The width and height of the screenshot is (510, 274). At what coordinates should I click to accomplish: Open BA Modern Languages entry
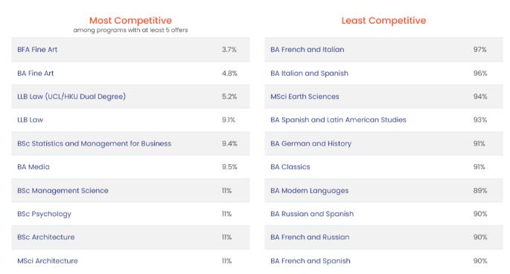coord(310,191)
